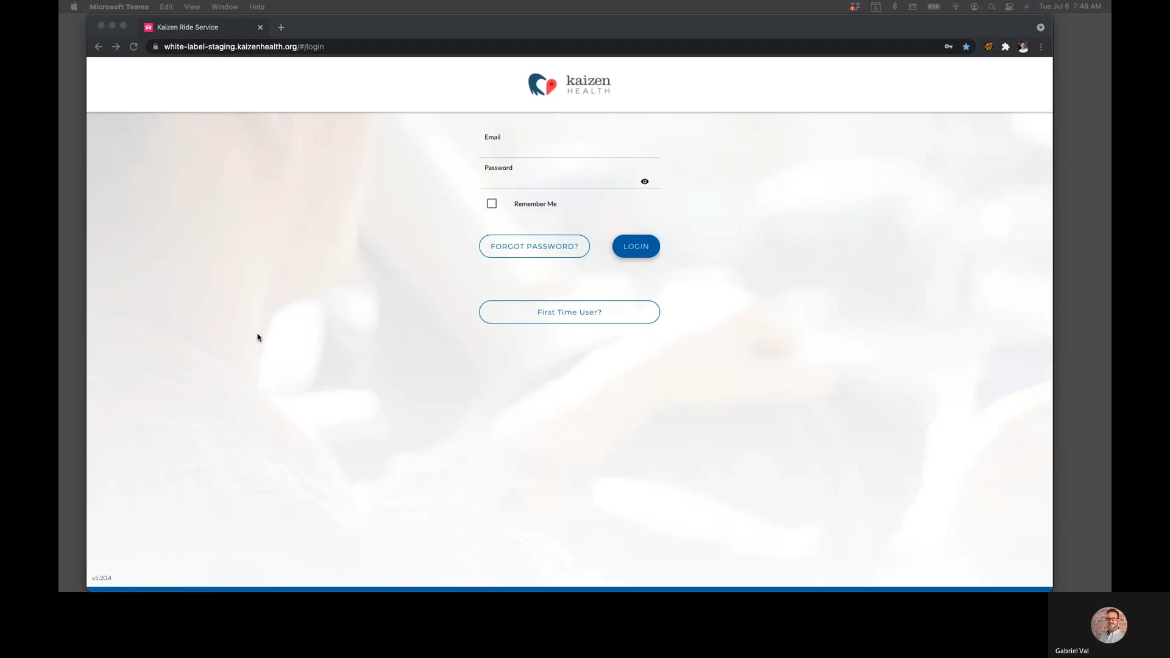This screenshot has height=658, width=1170.
Task: Click the bookmark star icon
Action: 966,47
